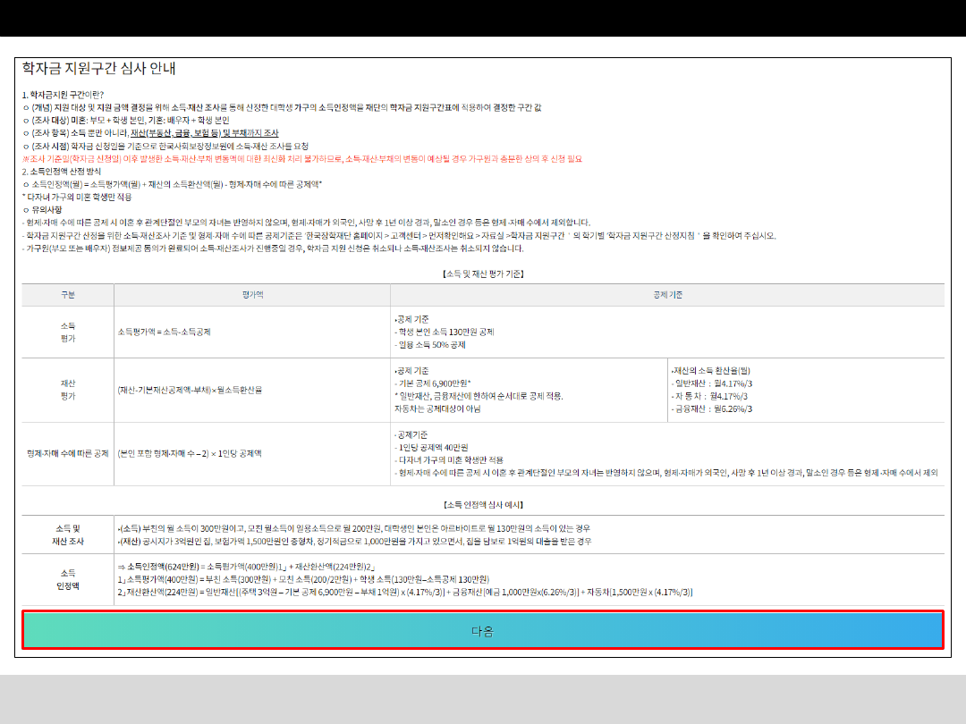
Task: Click the 【소득 인정액 심사 예시】 table caption
Action: coord(483,504)
